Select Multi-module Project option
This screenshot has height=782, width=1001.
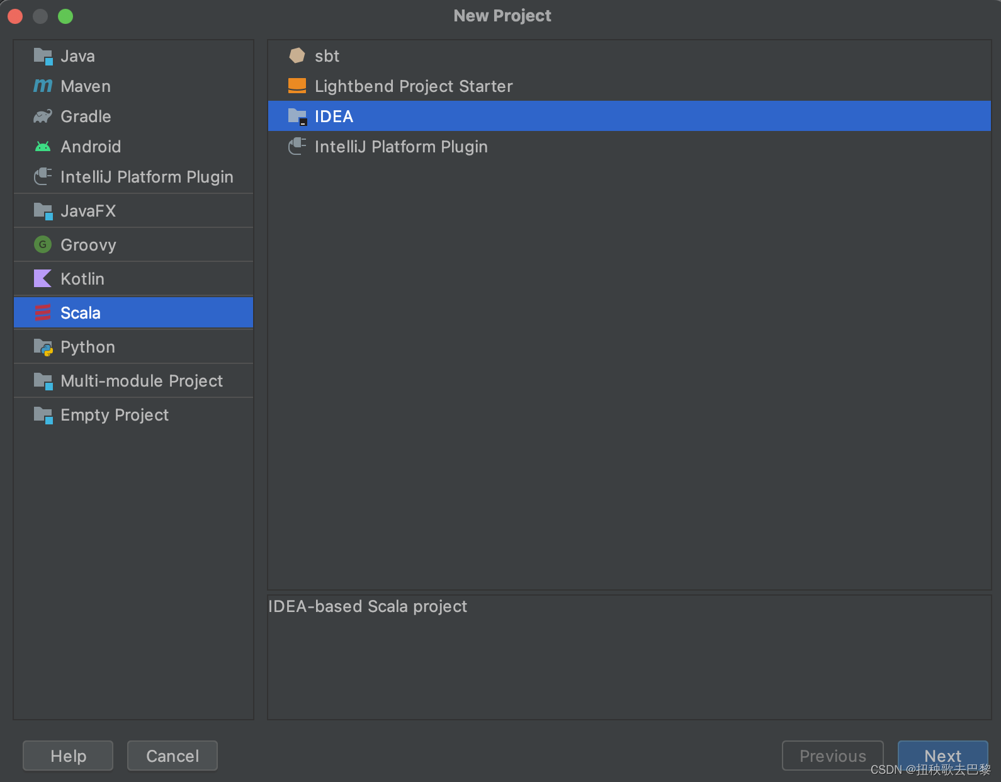[x=133, y=381]
